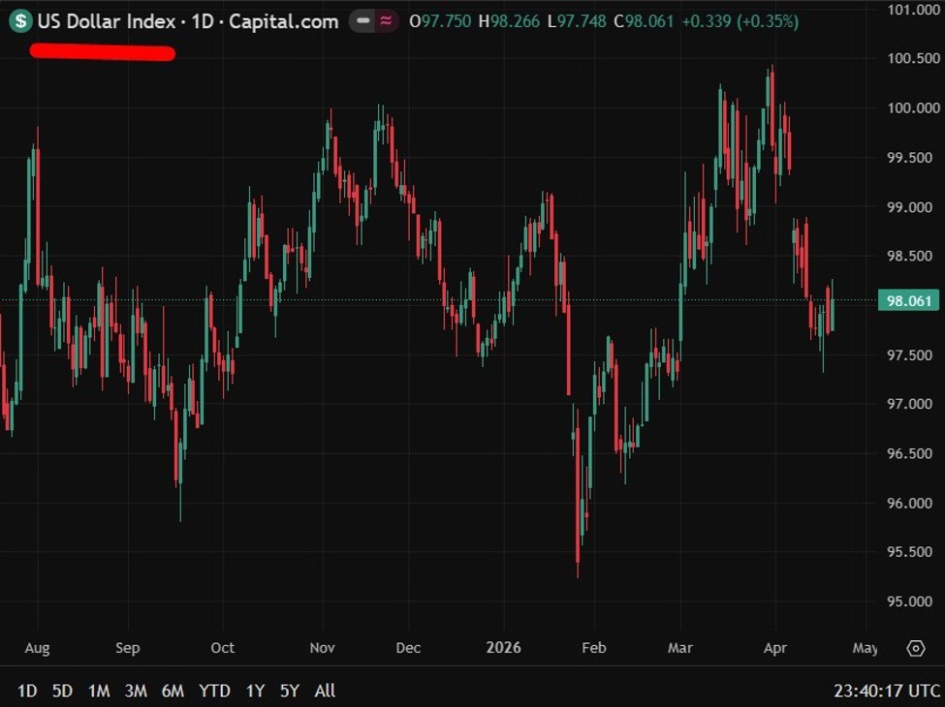Click the Capital.com data source label
The image size is (945, 707).
tap(284, 21)
